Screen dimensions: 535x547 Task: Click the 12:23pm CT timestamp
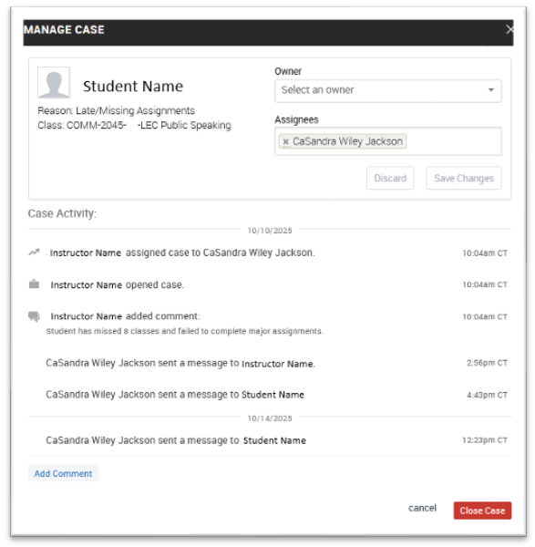485,440
